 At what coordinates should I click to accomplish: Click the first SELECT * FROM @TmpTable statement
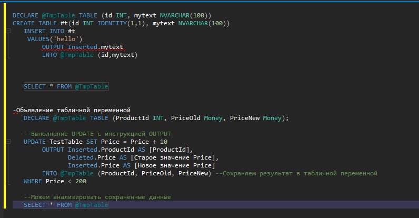pos(66,86)
